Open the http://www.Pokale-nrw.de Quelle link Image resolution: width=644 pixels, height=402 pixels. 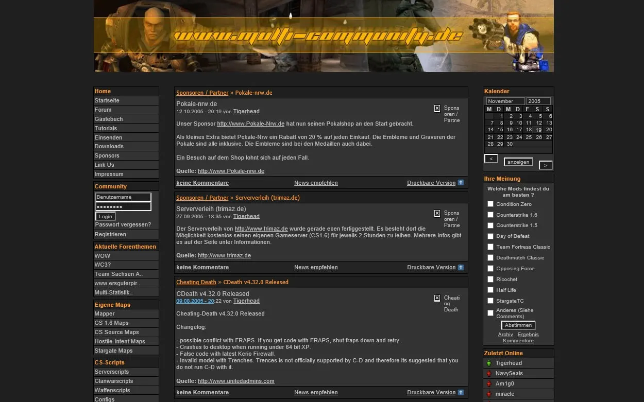click(x=231, y=171)
